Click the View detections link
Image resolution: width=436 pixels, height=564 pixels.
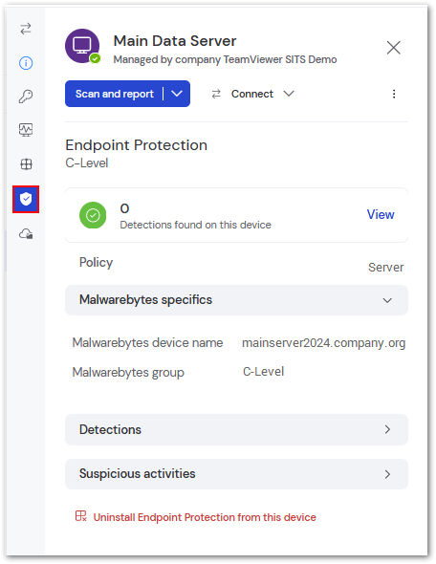pos(381,215)
